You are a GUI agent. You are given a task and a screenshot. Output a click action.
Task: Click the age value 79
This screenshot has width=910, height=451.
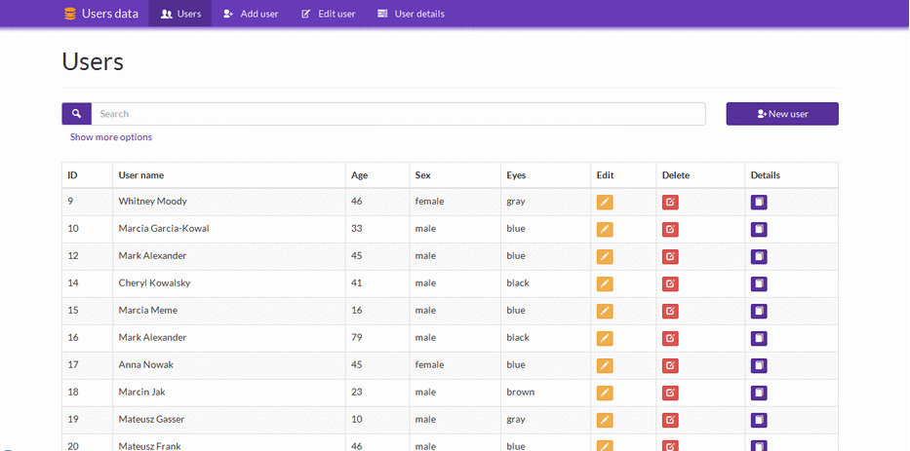[356, 337]
